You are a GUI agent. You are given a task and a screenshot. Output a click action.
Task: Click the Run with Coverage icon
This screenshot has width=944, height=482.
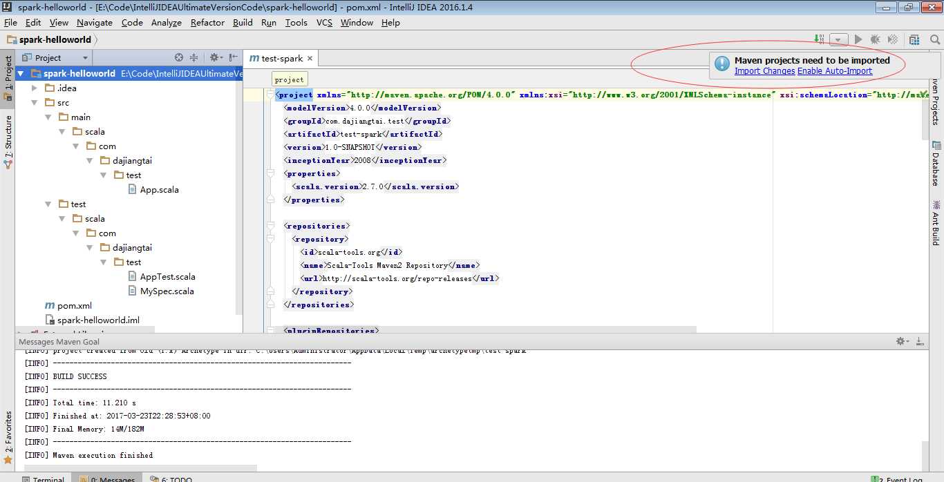[893, 40]
